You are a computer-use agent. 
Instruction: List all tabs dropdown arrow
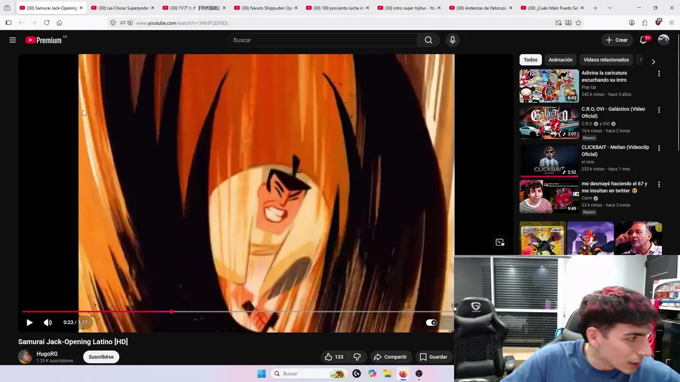(609, 8)
